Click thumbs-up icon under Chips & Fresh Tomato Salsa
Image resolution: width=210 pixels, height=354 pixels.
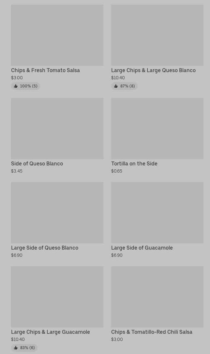(x=16, y=86)
